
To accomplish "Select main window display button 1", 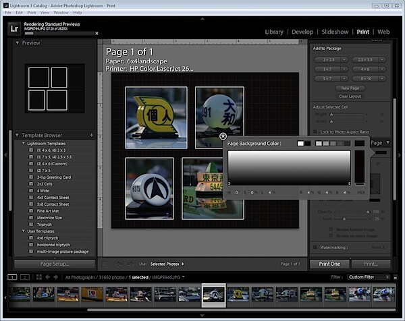I will [x=12, y=277].
